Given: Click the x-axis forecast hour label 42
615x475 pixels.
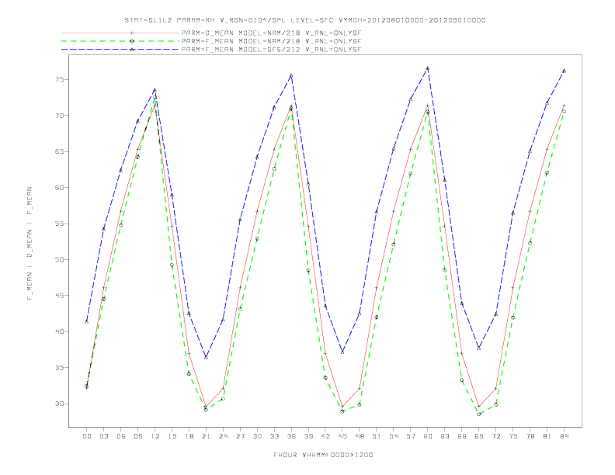Looking at the screenshot, I should click(x=325, y=436).
